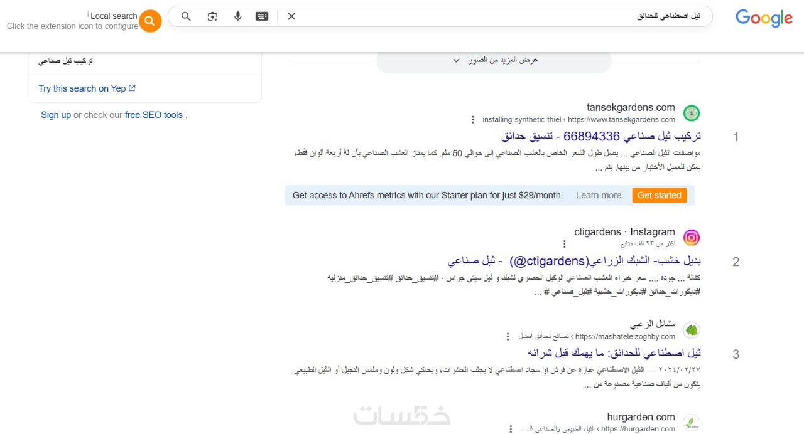The height and width of the screenshot is (434, 804).
Task: Select keyword suggestion 'تركيب ثيل صناعي' in sidebar
Action: pos(66,61)
